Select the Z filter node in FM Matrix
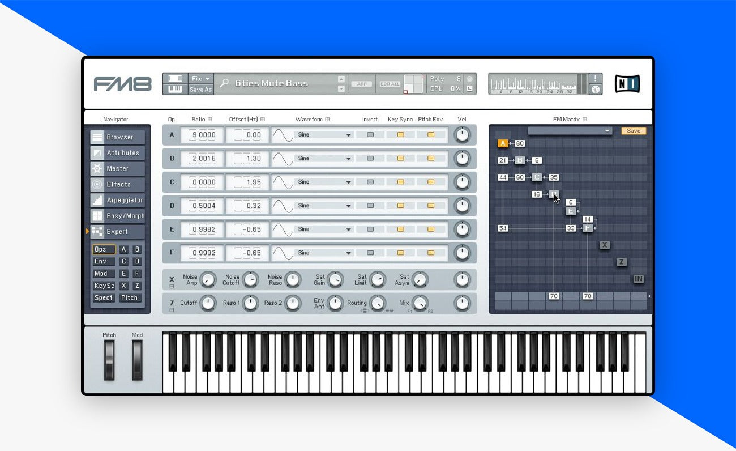The image size is (736, 451). pos(622,262)
